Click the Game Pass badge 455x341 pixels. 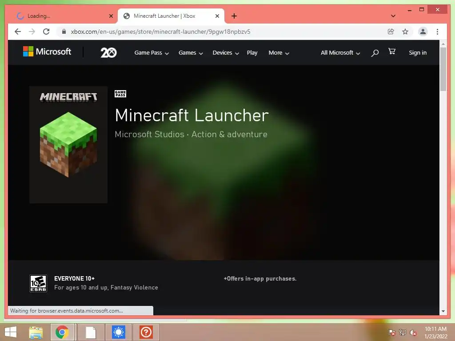[120, 94]
